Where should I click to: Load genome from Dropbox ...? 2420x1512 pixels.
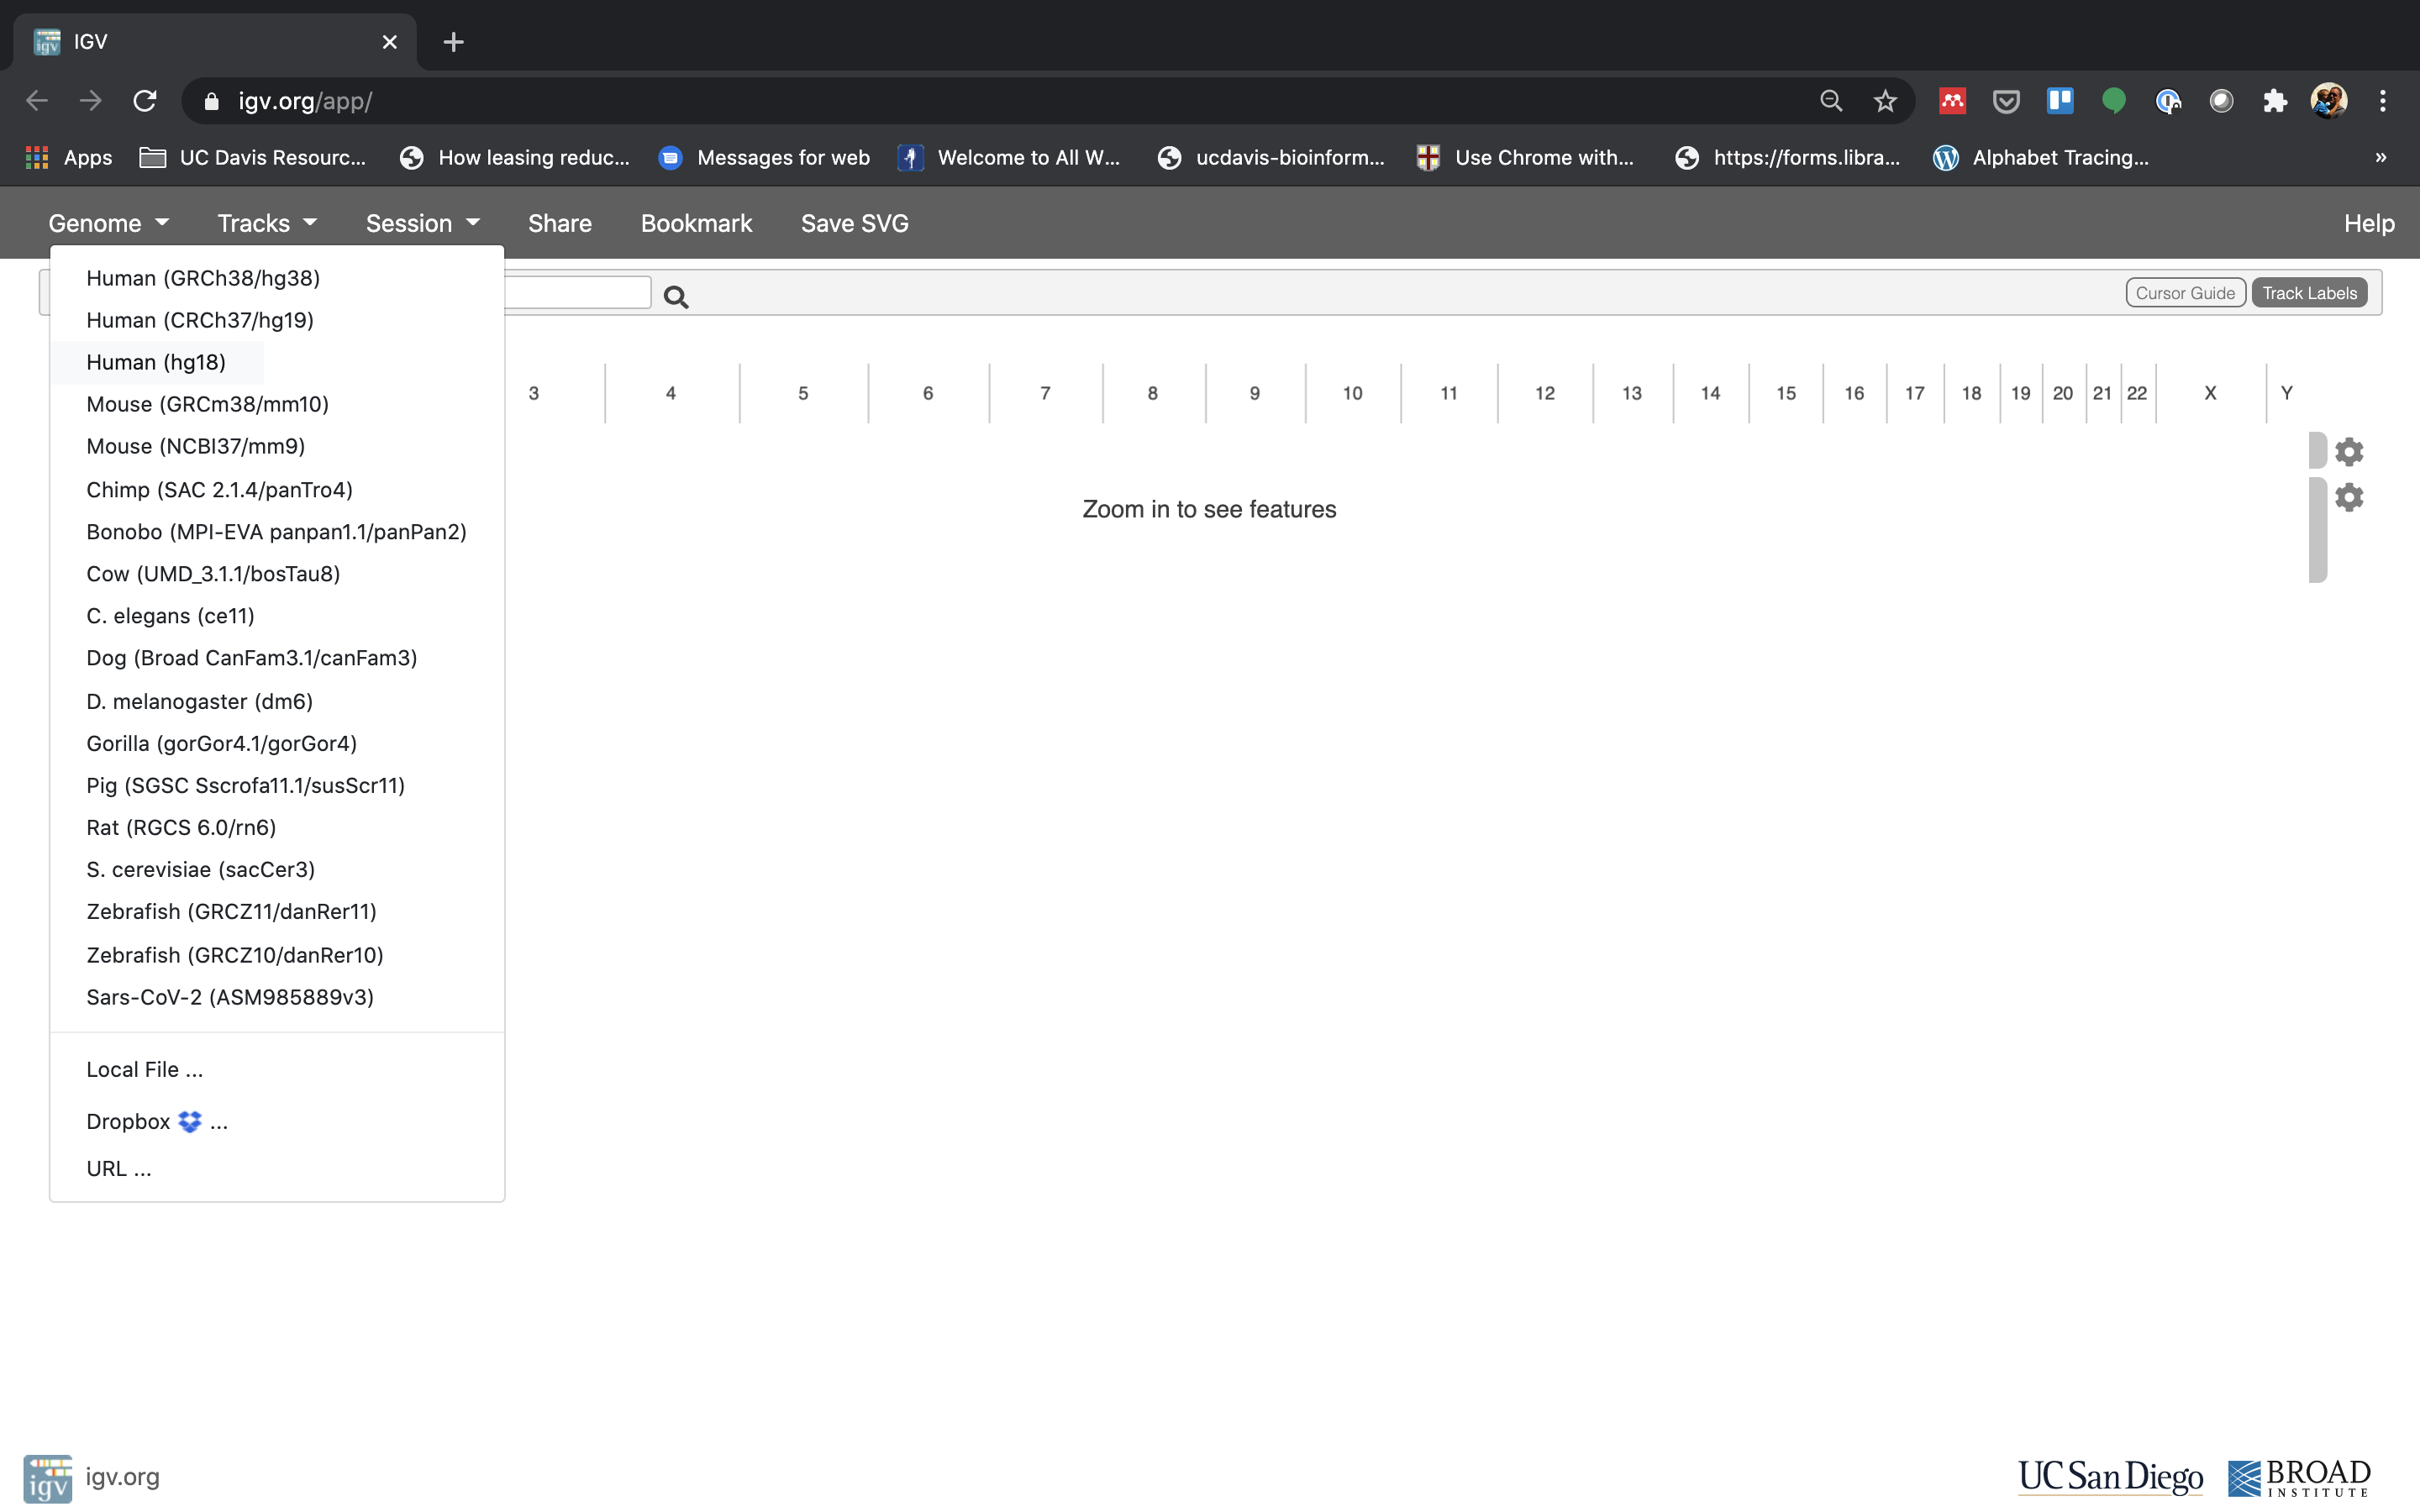click(157, 1122)
